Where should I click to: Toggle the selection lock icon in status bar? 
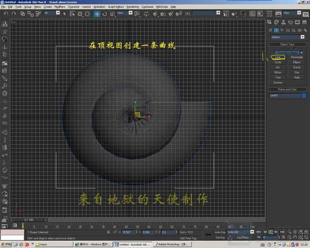tap(108, 232)
